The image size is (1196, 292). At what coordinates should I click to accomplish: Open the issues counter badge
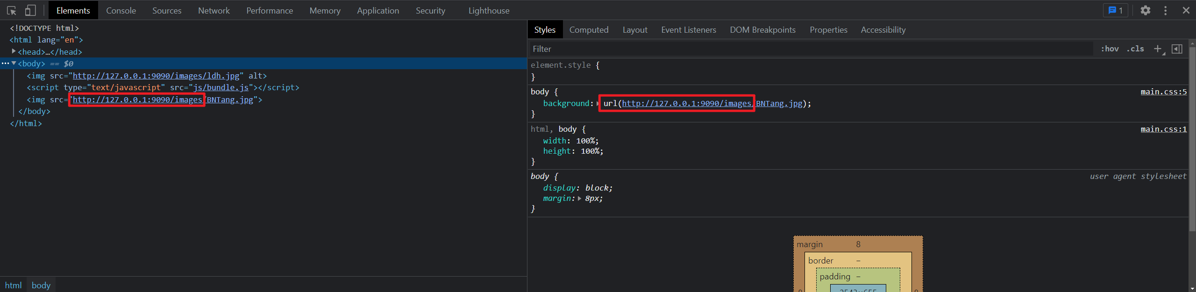pyautogui.click(x=1116, y=10)
